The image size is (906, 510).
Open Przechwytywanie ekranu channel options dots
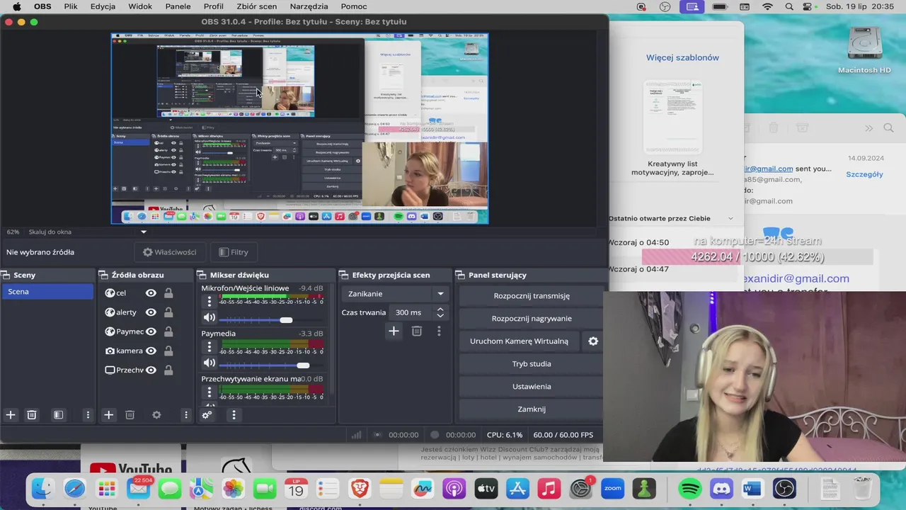pyautogui.click(x=210, y=392)
